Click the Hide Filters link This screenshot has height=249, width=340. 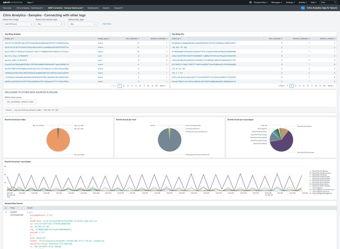tap(107, 24)
